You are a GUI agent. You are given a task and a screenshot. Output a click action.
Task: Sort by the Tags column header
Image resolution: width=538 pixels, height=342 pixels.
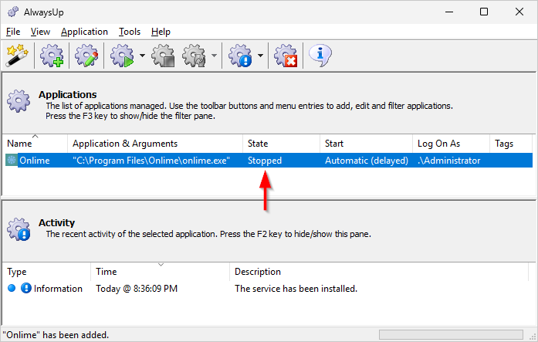510,144
